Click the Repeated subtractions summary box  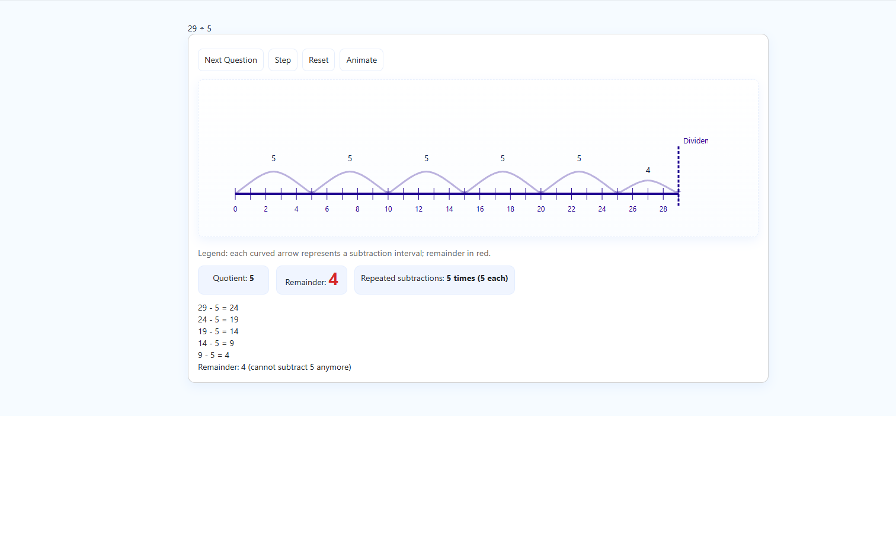(434, 279)
